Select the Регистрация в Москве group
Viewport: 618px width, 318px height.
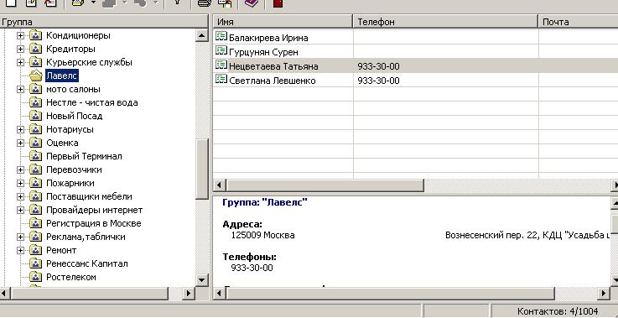tap(93, 223)
